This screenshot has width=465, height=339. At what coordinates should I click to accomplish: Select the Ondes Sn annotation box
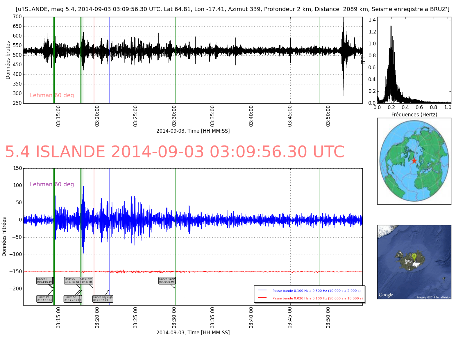pyautogui.click(x=72, y=299)
